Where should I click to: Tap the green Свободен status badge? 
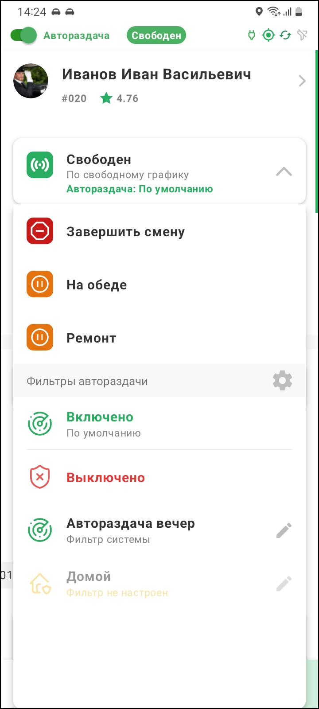156,35
